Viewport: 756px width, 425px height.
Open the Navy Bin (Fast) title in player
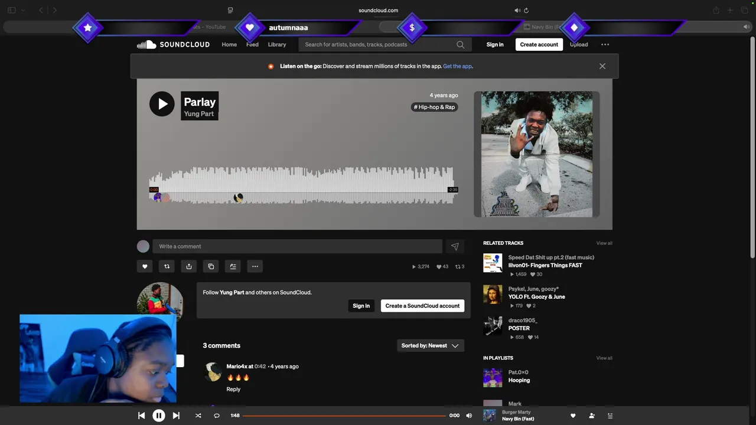[x=518, y=419]
